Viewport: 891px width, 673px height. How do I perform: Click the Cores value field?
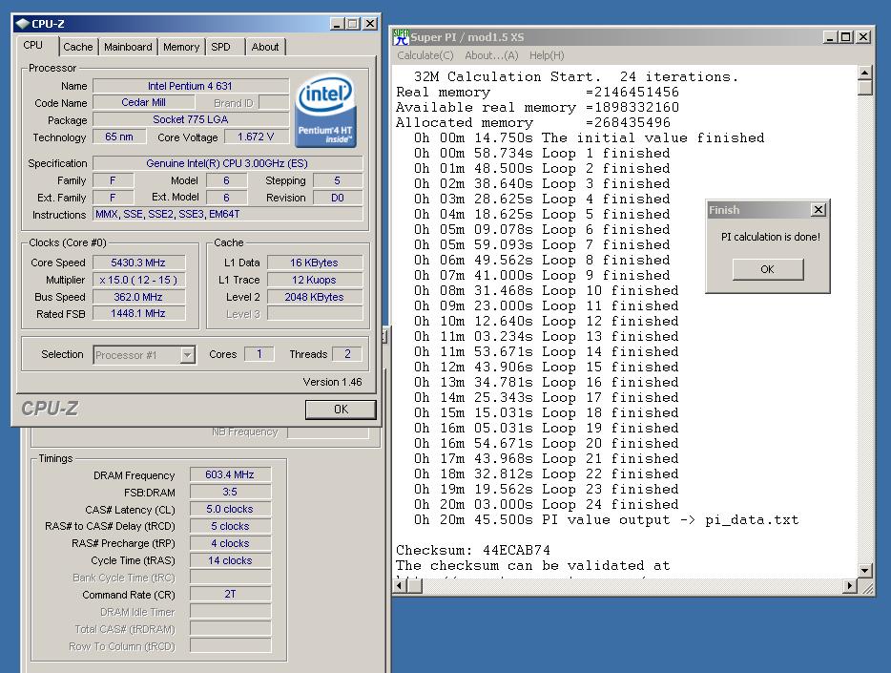(x=259, y=354)
